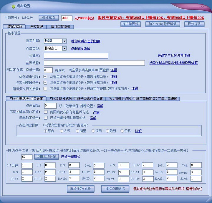Click the 积分提现 button
The image size is (212, 203).
194,24
